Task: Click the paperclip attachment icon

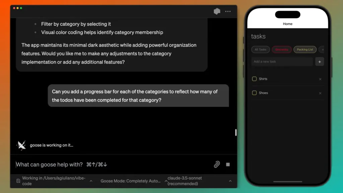Action: click(216, 165)
